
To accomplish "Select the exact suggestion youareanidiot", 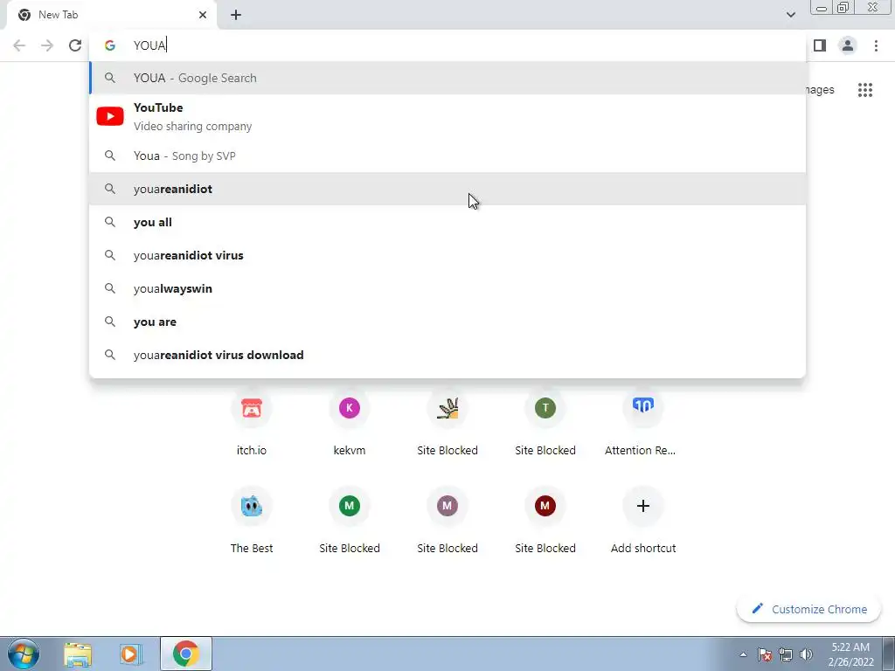I will (447, 189).
